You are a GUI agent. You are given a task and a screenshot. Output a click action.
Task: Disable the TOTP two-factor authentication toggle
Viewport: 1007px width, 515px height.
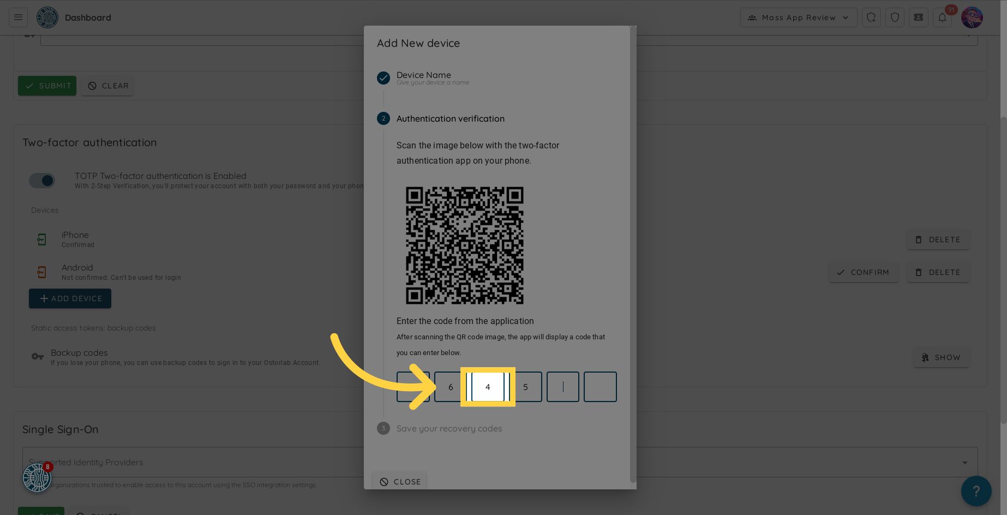(43, 181)
